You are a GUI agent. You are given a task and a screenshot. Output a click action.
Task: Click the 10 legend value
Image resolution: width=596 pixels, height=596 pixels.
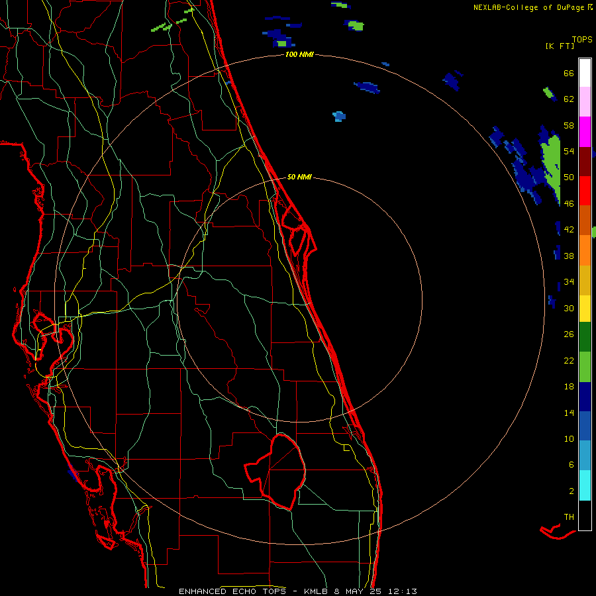click(569, 438)
